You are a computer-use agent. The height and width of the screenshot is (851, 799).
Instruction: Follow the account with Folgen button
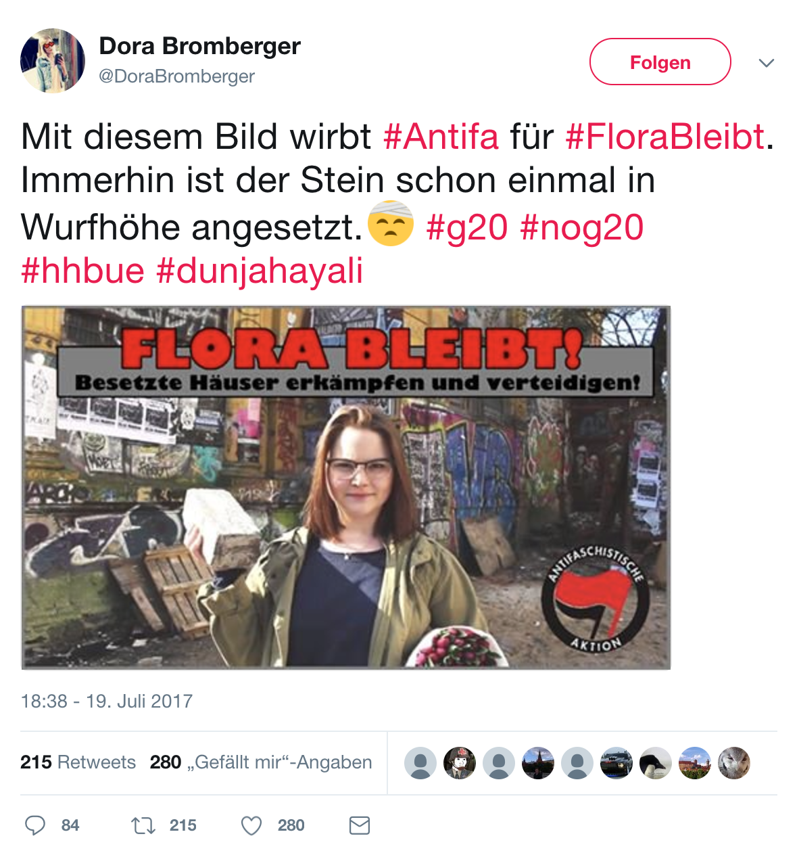[x=660, y=62]
